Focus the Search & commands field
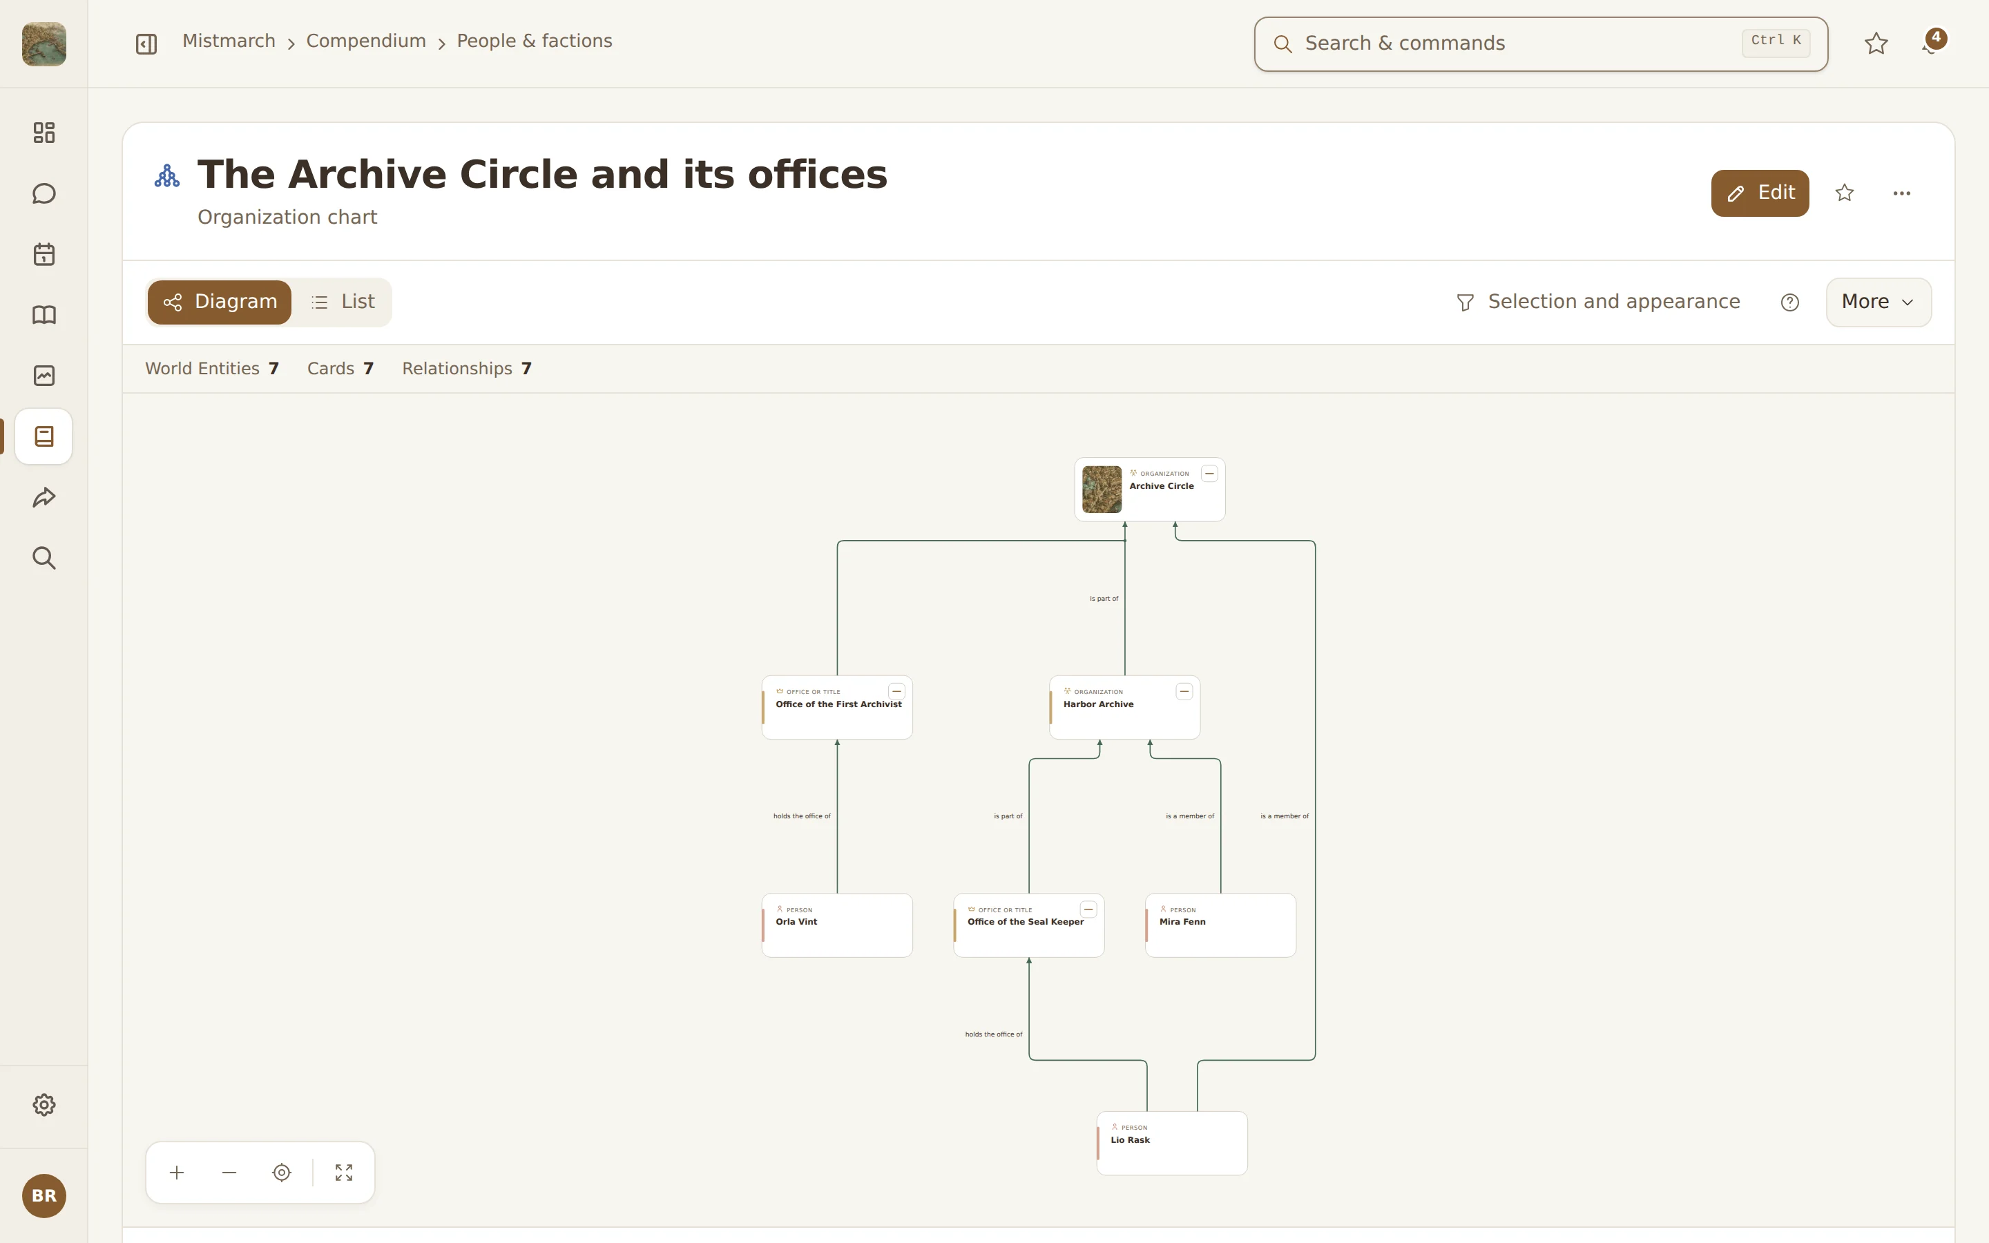The image size is (1989, 1243). [x=1540, y=44]
